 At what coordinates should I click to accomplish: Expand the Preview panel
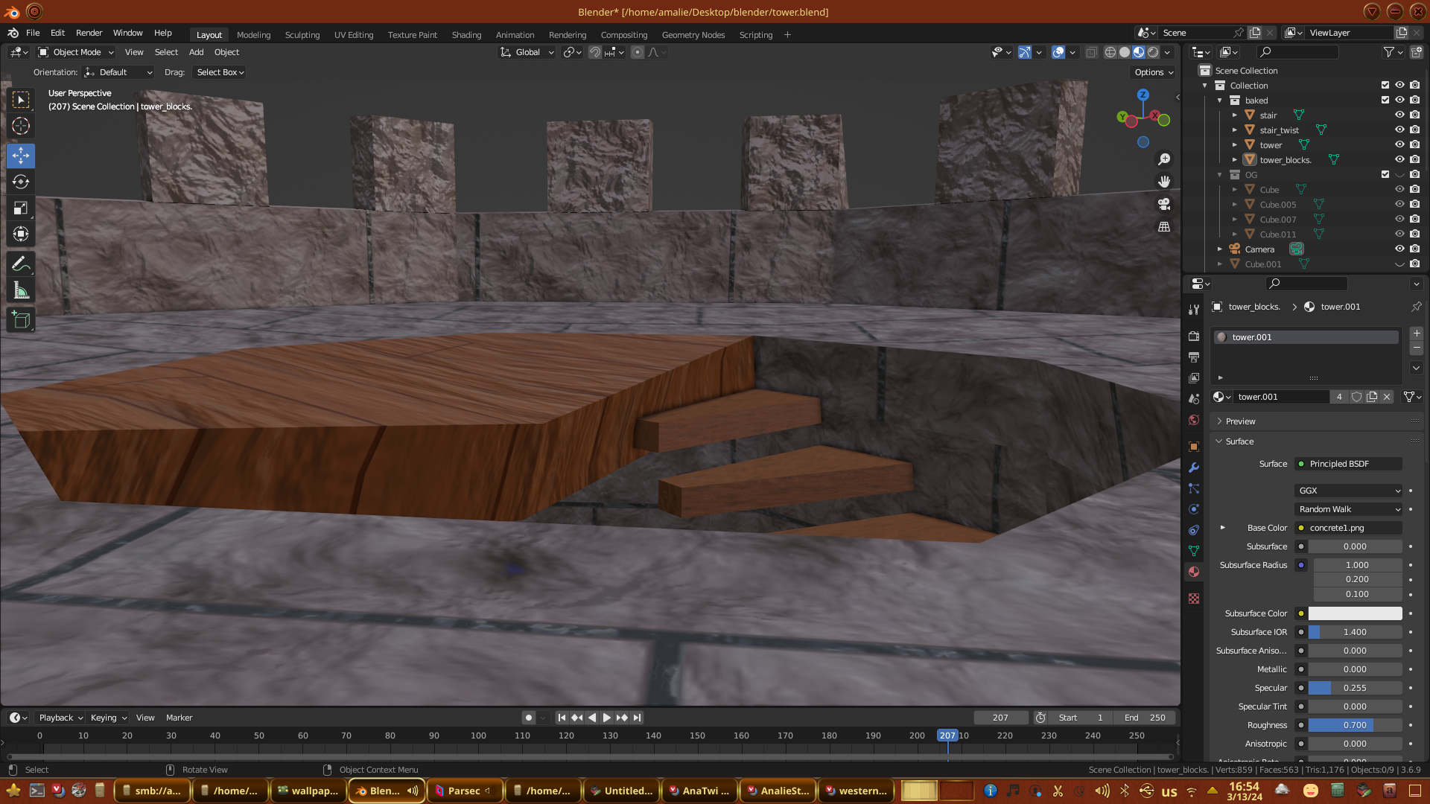(1240, 421)
